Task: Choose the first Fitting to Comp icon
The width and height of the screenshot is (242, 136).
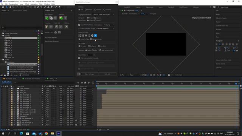Action: (80, 36)
